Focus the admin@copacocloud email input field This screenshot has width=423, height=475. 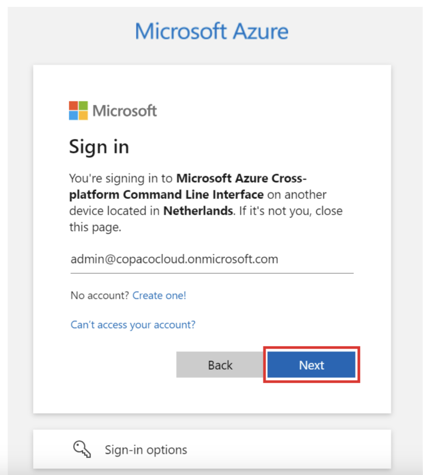click(x=211, y=259)
